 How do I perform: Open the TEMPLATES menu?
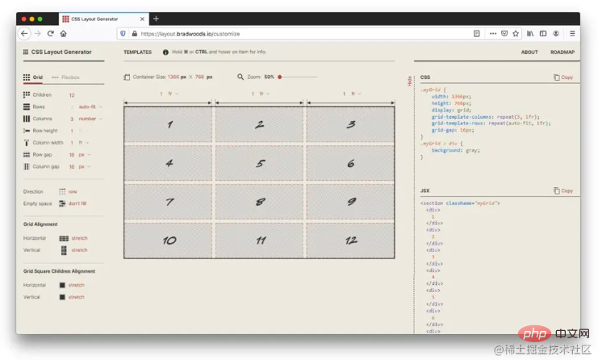(137, 52)
